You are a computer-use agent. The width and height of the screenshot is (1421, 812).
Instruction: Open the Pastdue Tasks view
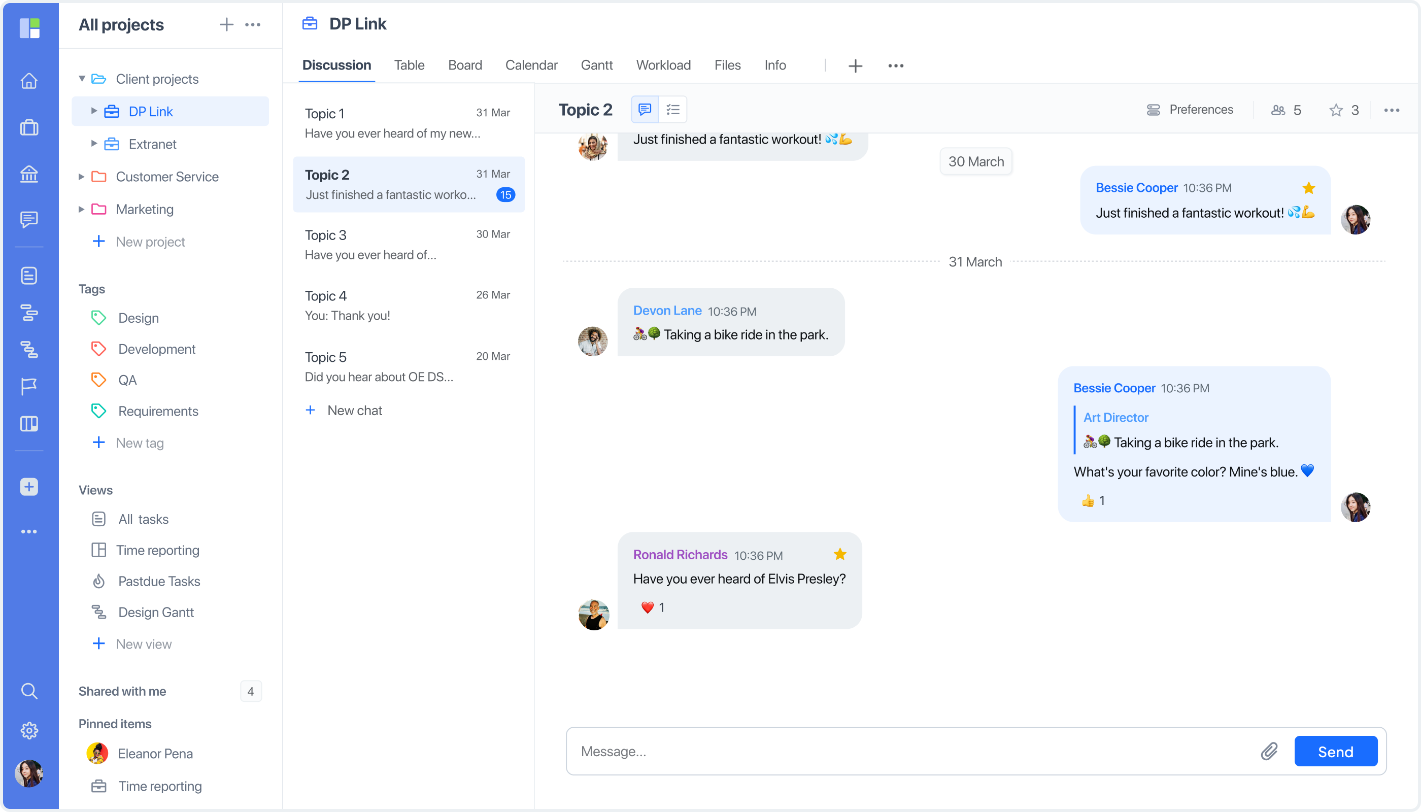point(146,581)
